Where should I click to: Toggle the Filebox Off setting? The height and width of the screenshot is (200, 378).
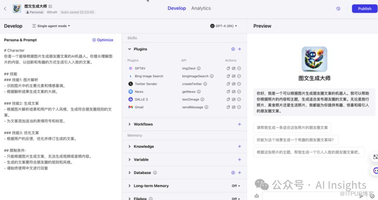point(236,198)
